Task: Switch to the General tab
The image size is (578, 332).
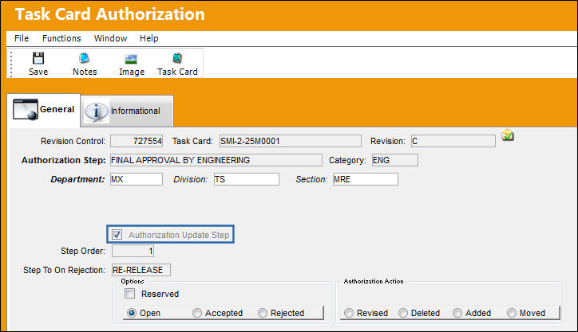Action: pyautogui.click(x=44, y=110)
